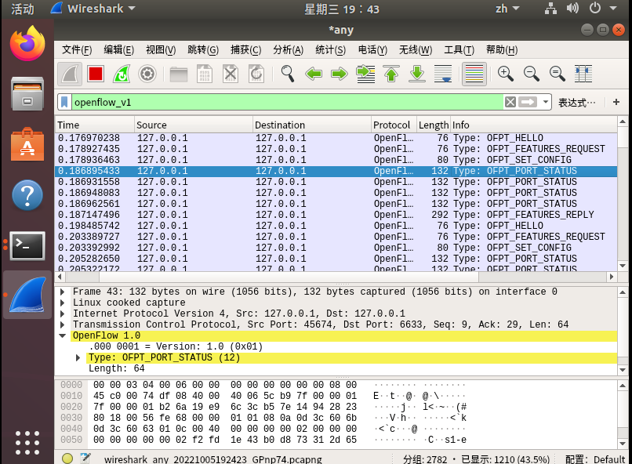
Task: Clear the display filter
Action: (x=510, y=103)
